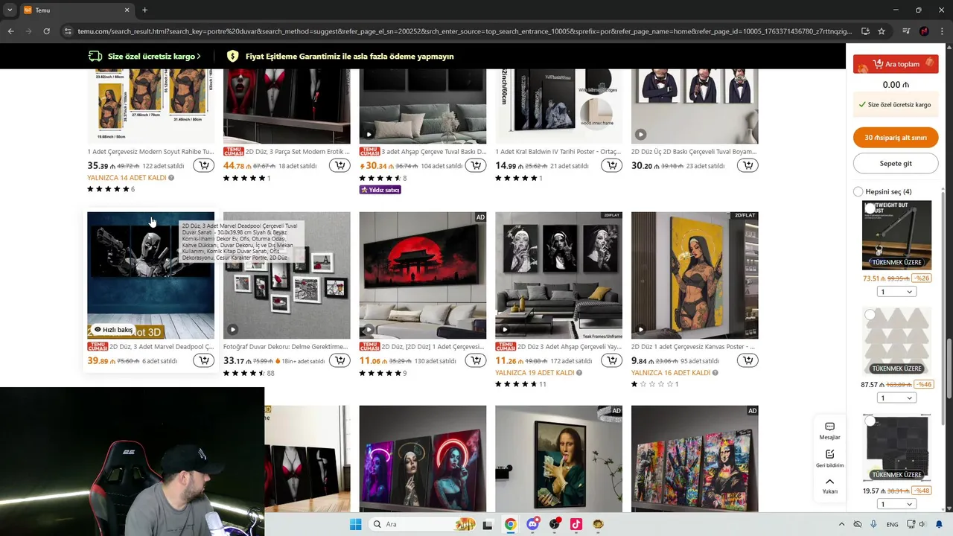Expand Size özel ücretsiz kargo banner arrow
The width and height of the screenshot is (953, 536).
pyautogui.click(x=199, y=57)
